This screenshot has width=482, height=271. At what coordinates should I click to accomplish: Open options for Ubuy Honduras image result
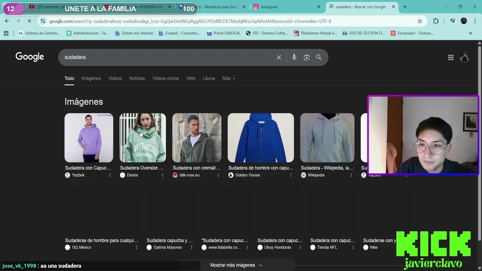point(300,247)
